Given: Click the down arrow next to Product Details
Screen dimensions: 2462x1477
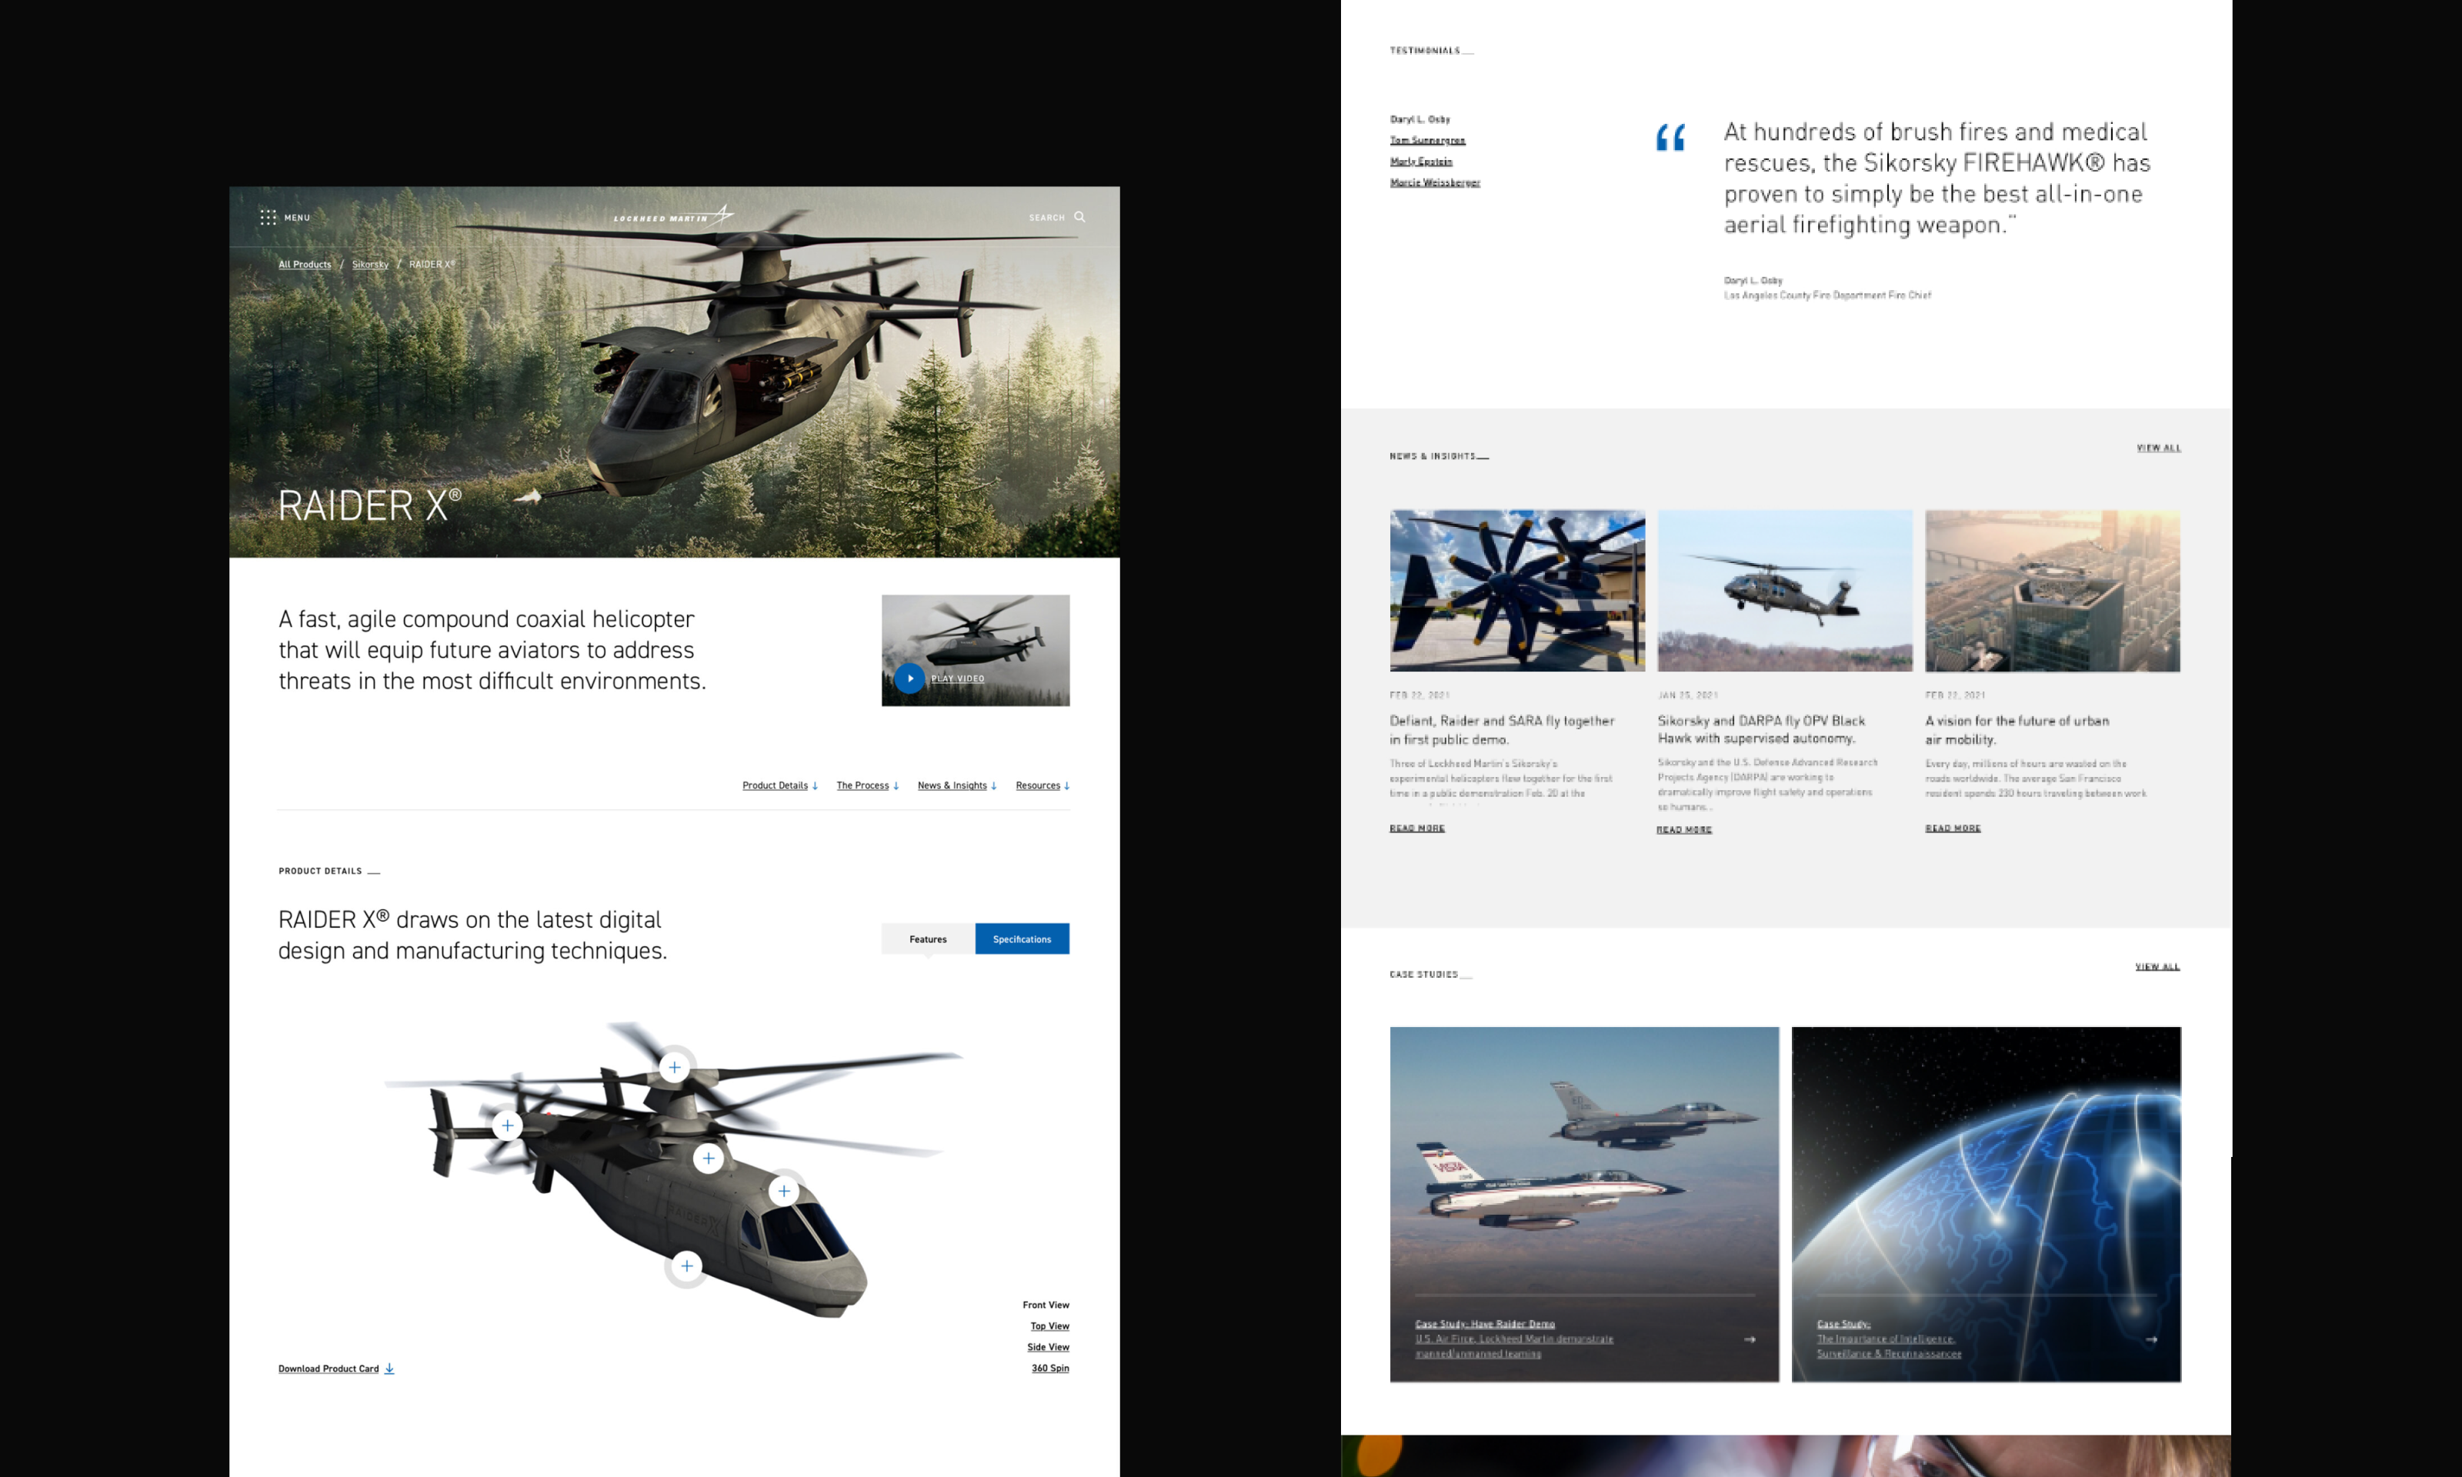Looking at the screenshot, I should pyautogui.click(x=815, y=785).
